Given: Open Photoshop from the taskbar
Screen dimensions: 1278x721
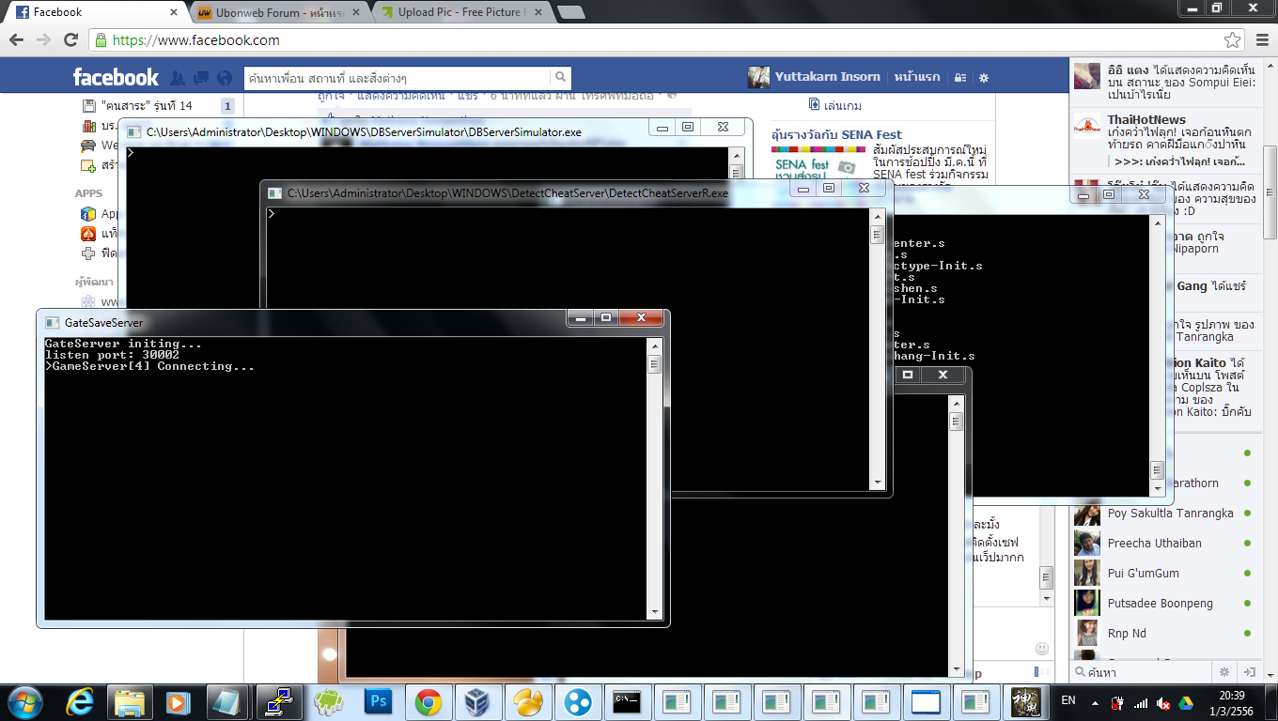Looking at the screenshot, I should coord(381,701).
